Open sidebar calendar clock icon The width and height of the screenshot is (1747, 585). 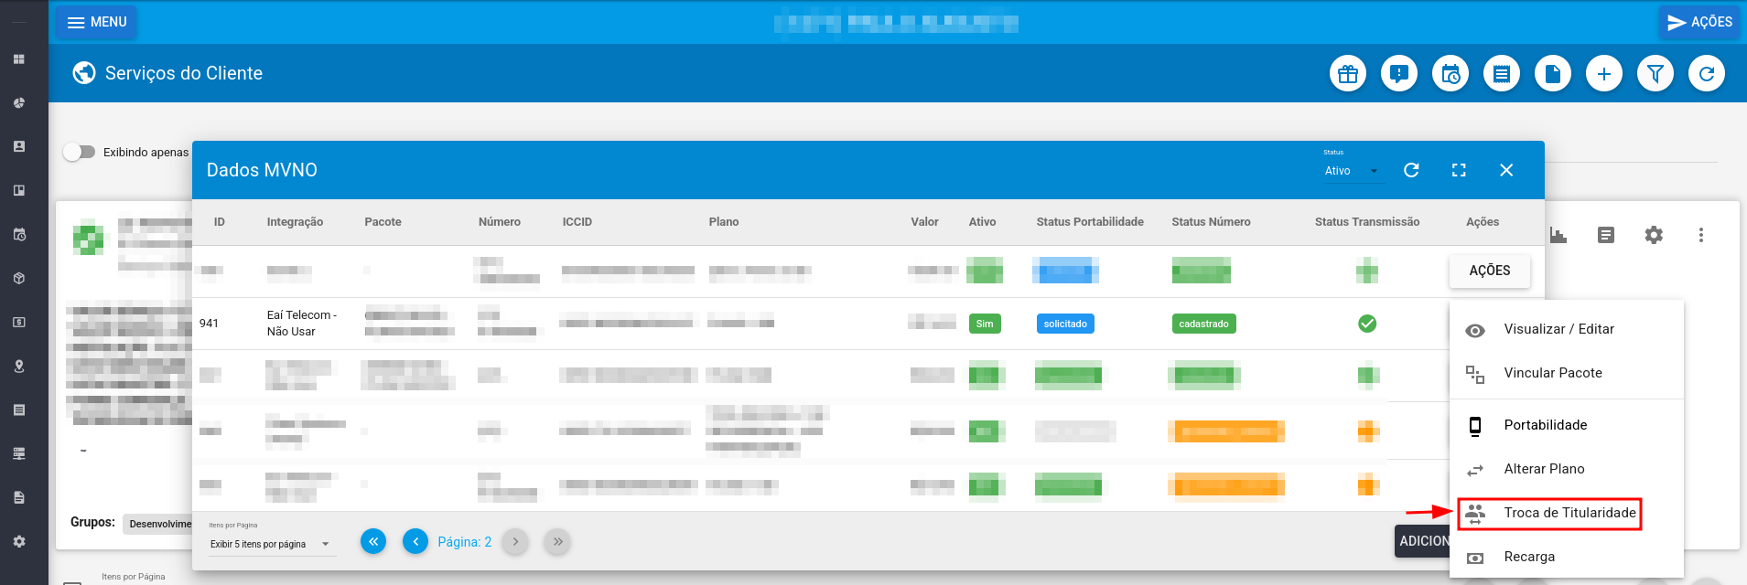pos(19,234)
